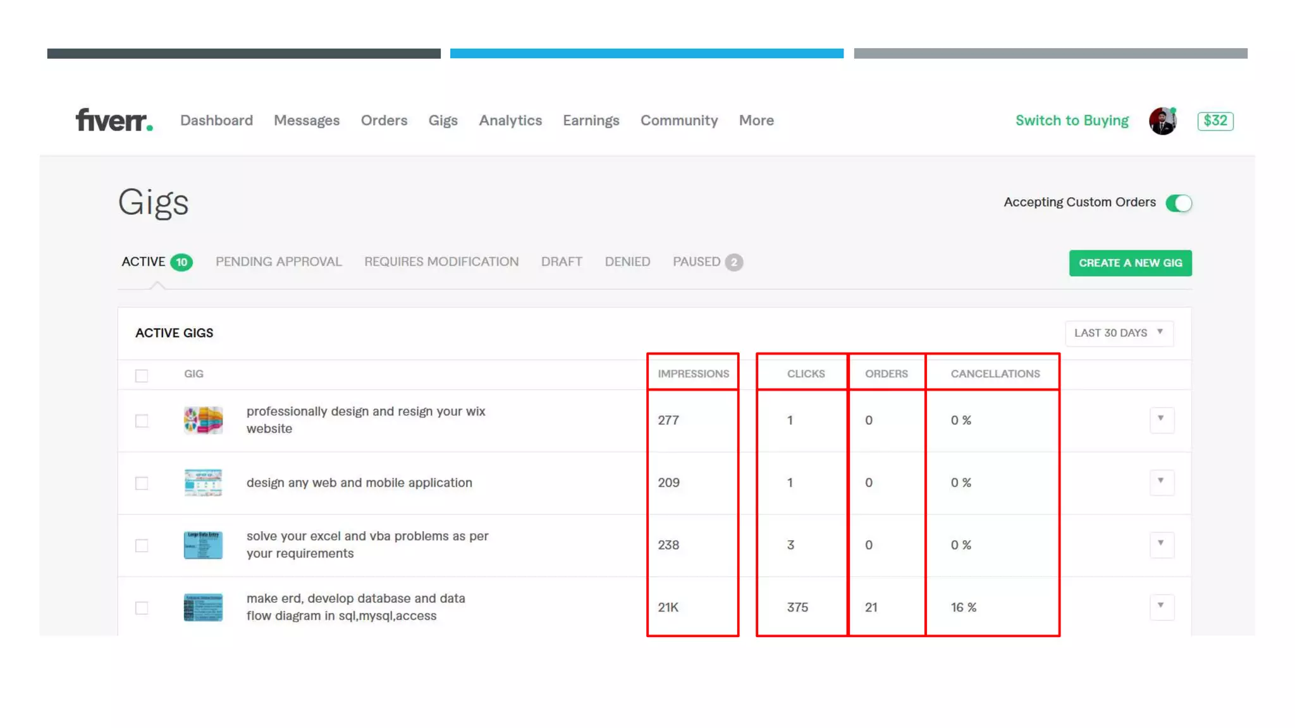The image size is (1295, 728).
Task: Click Create a New Gig button
Action: (x=1130, y=263)
